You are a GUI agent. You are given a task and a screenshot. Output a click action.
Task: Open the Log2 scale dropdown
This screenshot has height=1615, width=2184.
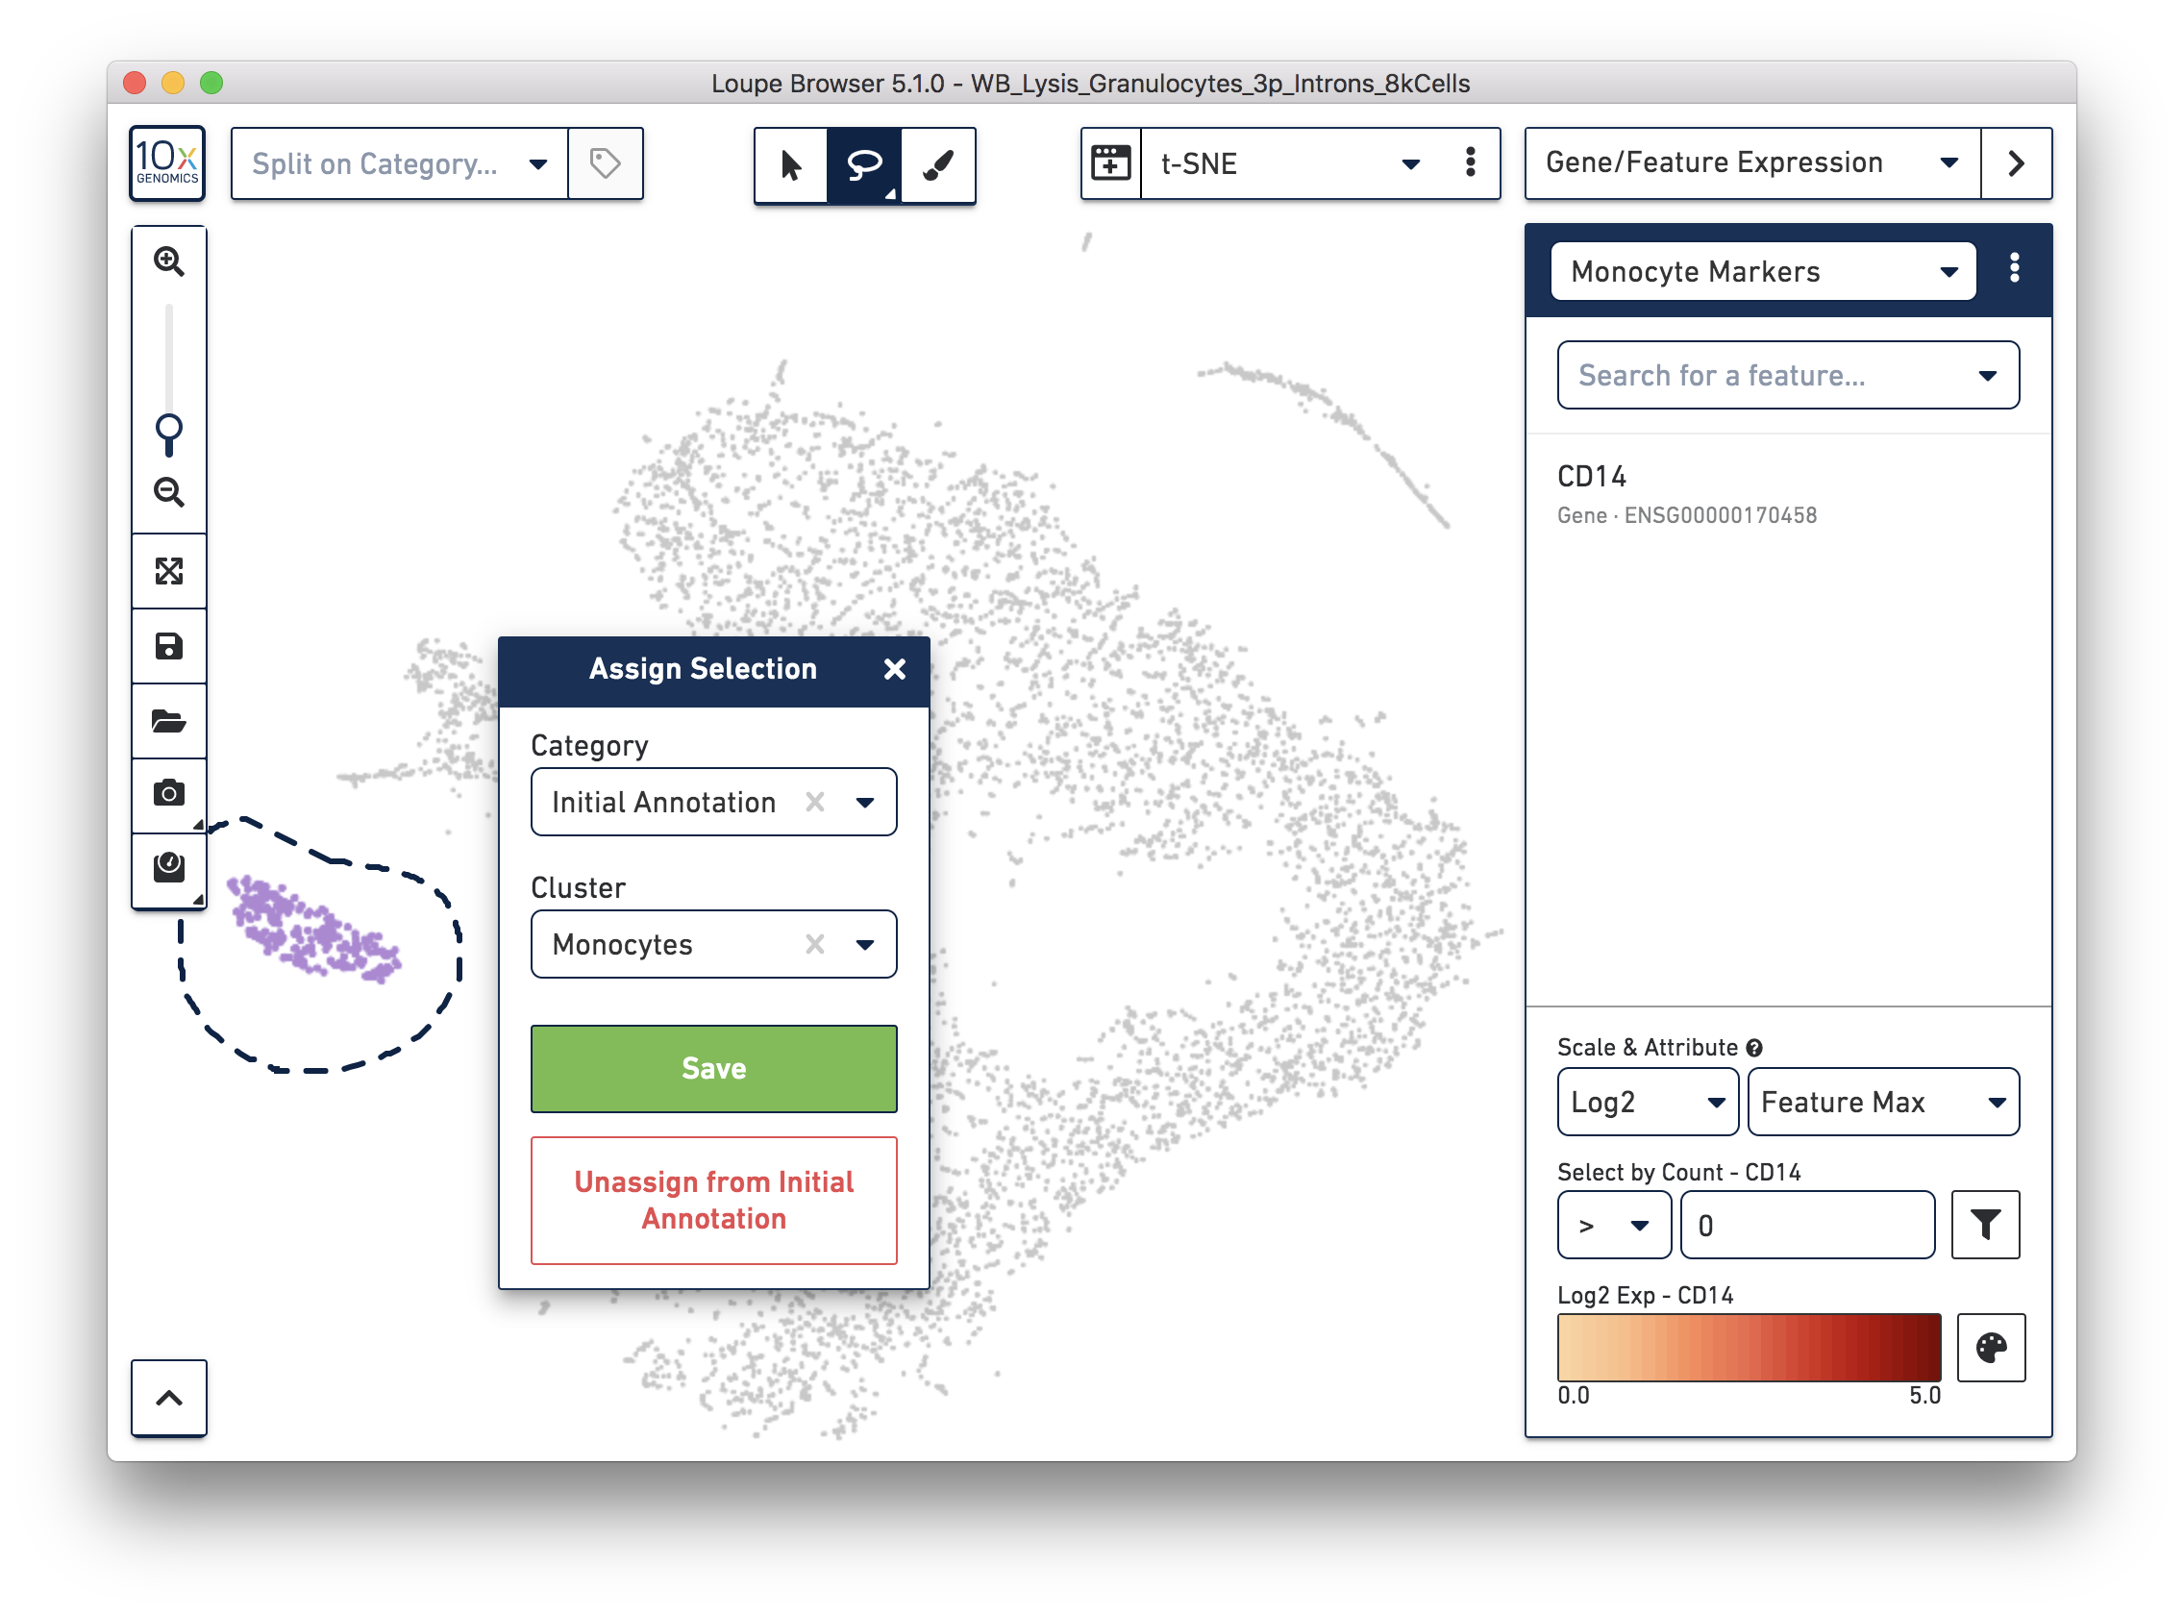pyautogui.click(x=1648, y=1103)
